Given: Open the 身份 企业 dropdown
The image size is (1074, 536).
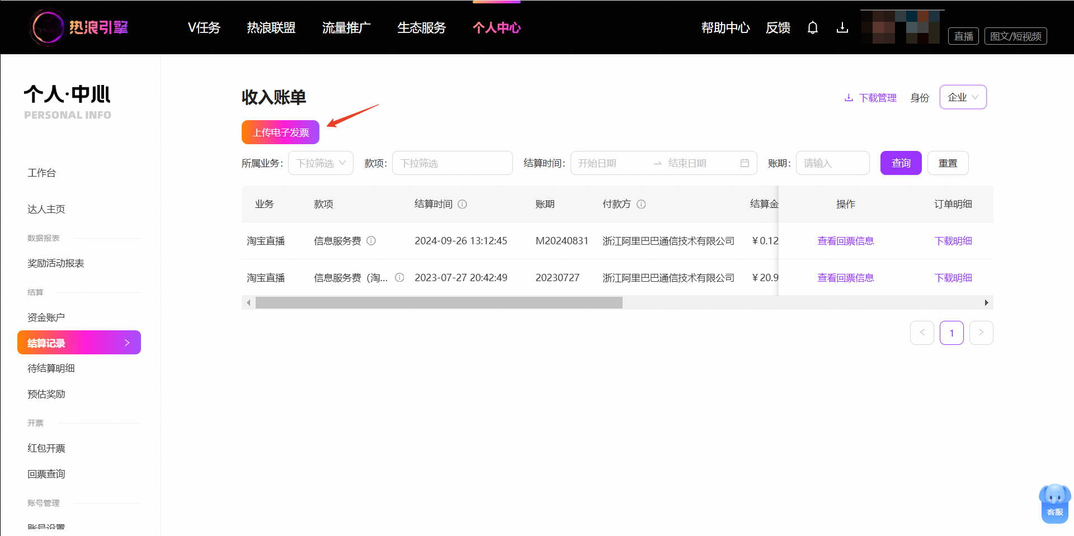Looking at the screenshot, I should point(963,97).
